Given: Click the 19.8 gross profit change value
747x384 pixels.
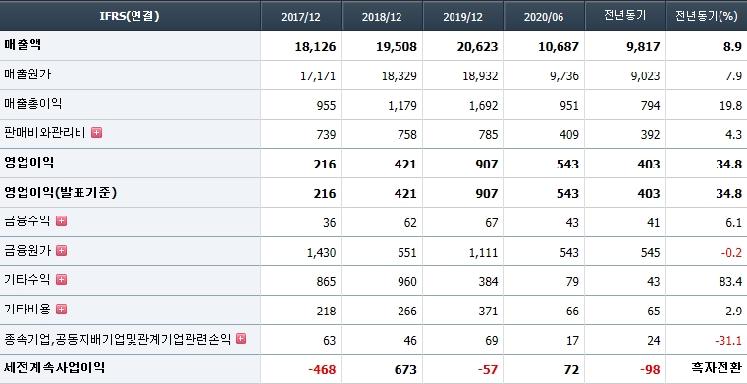Looking at the screenshot, I should pyautogui.click(x=730, y=106).
